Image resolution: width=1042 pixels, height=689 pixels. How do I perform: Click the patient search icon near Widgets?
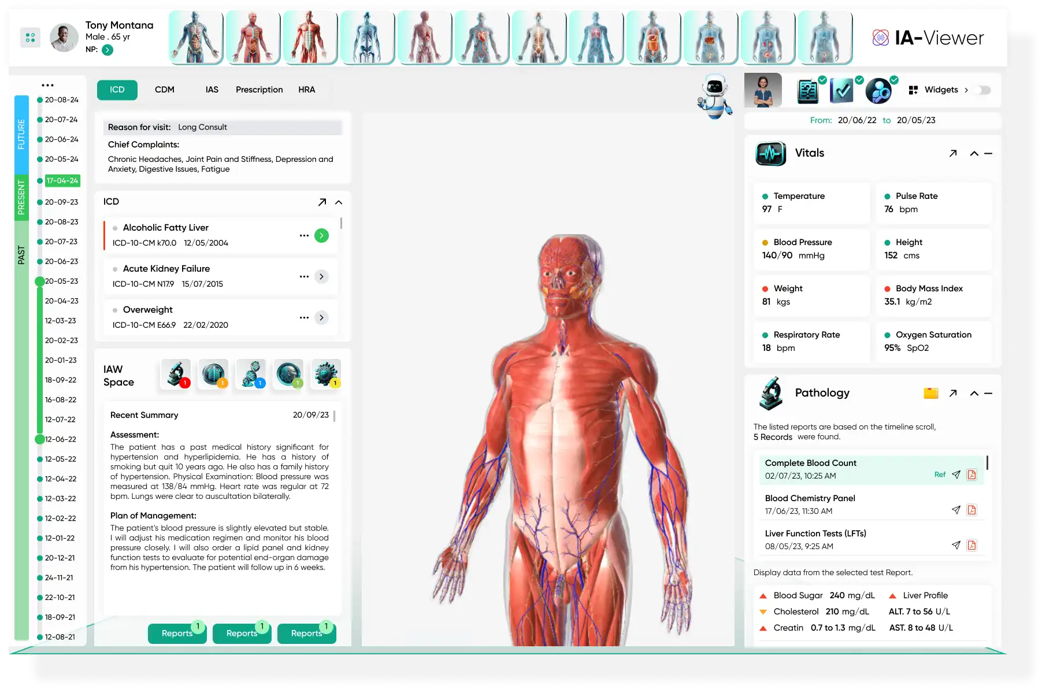[879, 90]
